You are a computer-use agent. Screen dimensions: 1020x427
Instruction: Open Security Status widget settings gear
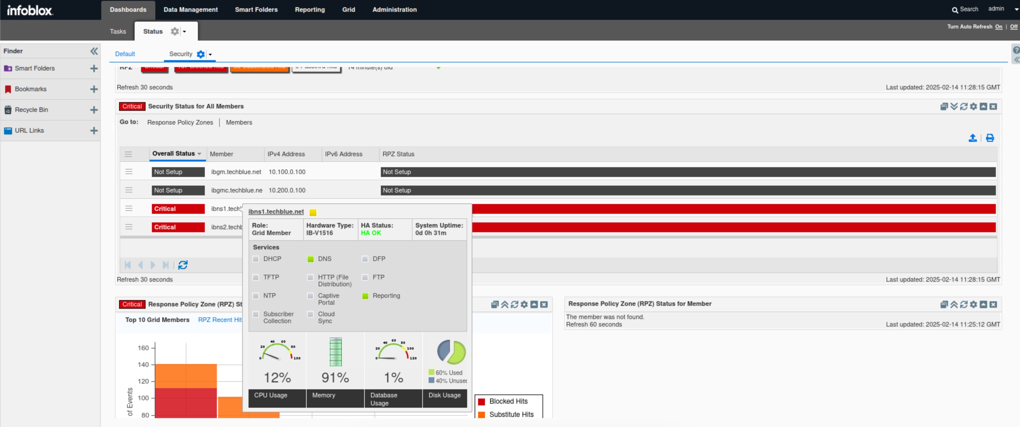click(973, 106)
